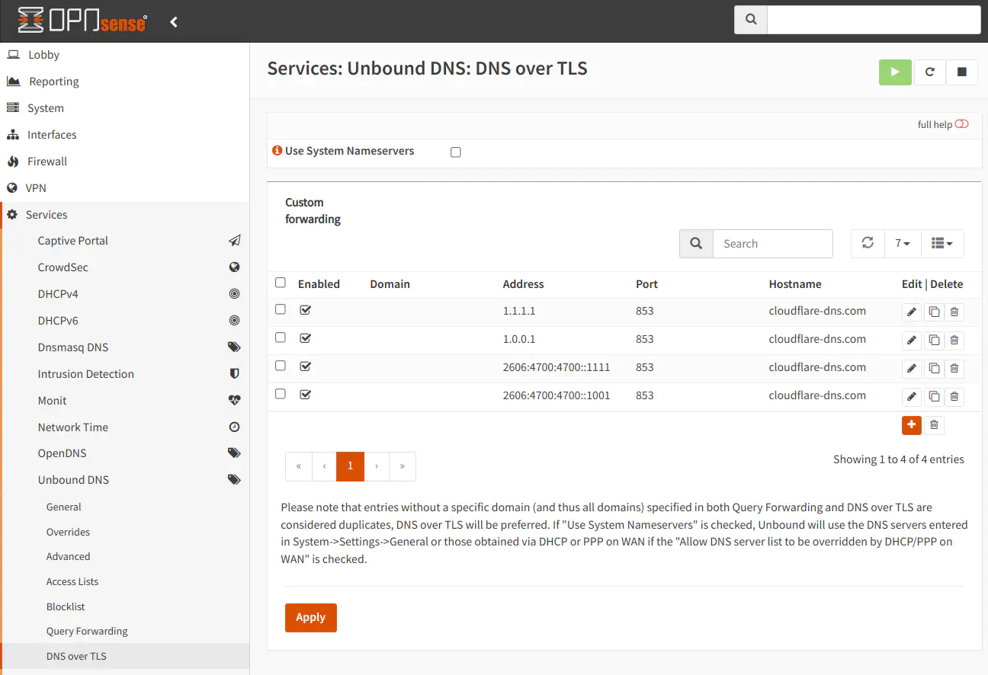Open Query Forwarding under Unbound DNS
This screenshot has height=675, width=988.
pos(87,631)
